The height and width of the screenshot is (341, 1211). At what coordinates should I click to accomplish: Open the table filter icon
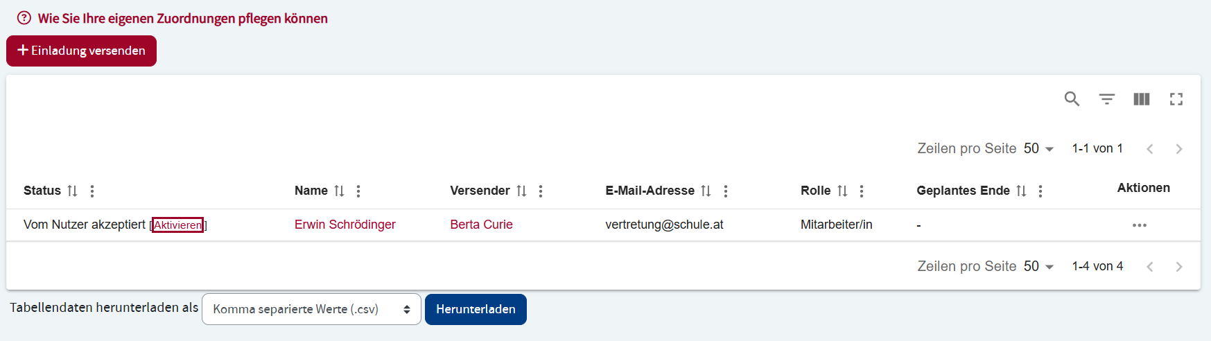click(x=1106, y=99)
